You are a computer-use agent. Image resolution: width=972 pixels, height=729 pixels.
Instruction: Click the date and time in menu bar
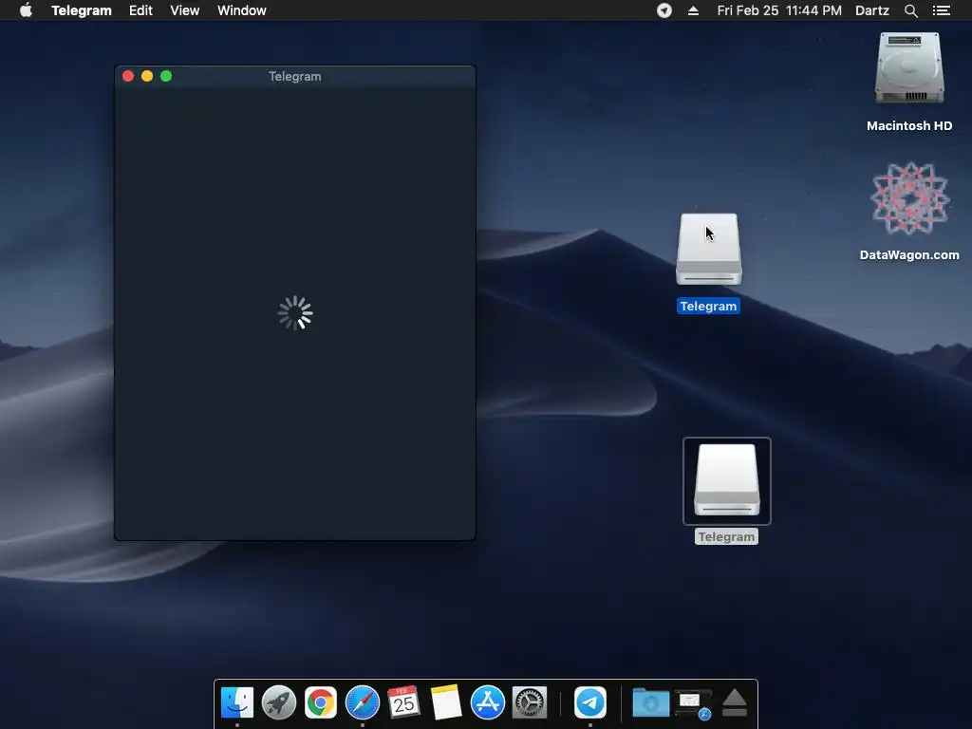pyautogui.click(x=779, y=10)
